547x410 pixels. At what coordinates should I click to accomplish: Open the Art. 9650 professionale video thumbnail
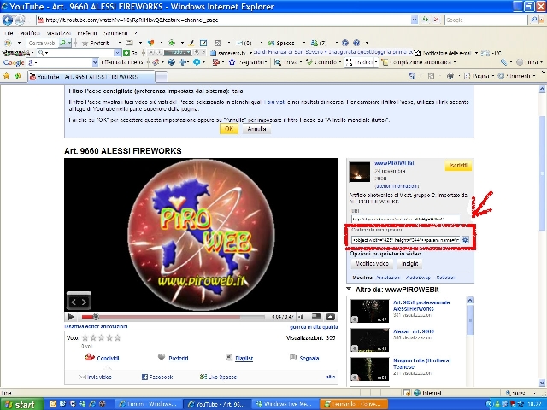point(369,310)
